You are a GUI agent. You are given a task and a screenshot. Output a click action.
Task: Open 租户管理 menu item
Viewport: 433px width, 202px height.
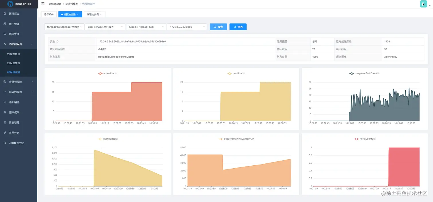[19, 24]
